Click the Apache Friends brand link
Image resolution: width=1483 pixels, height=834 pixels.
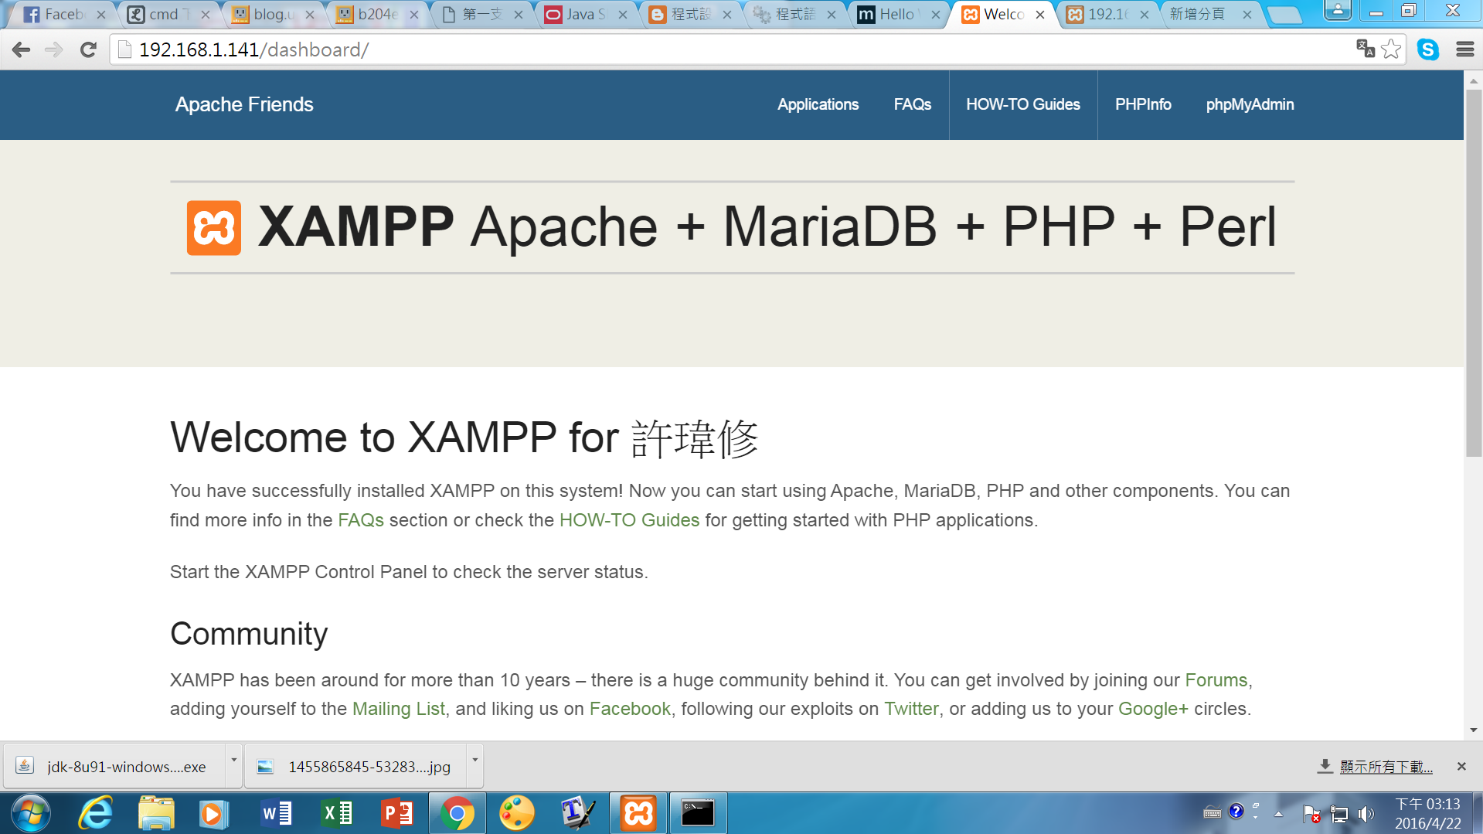tap(244, 104)
